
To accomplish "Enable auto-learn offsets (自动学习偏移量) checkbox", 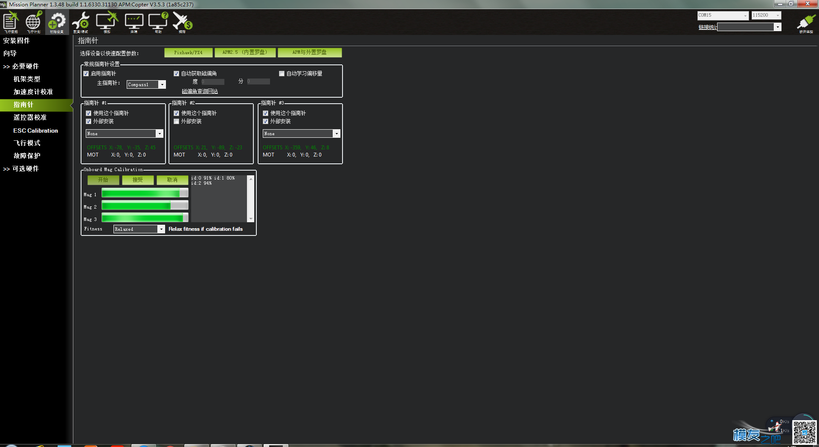I will click(x=282, y=74).
